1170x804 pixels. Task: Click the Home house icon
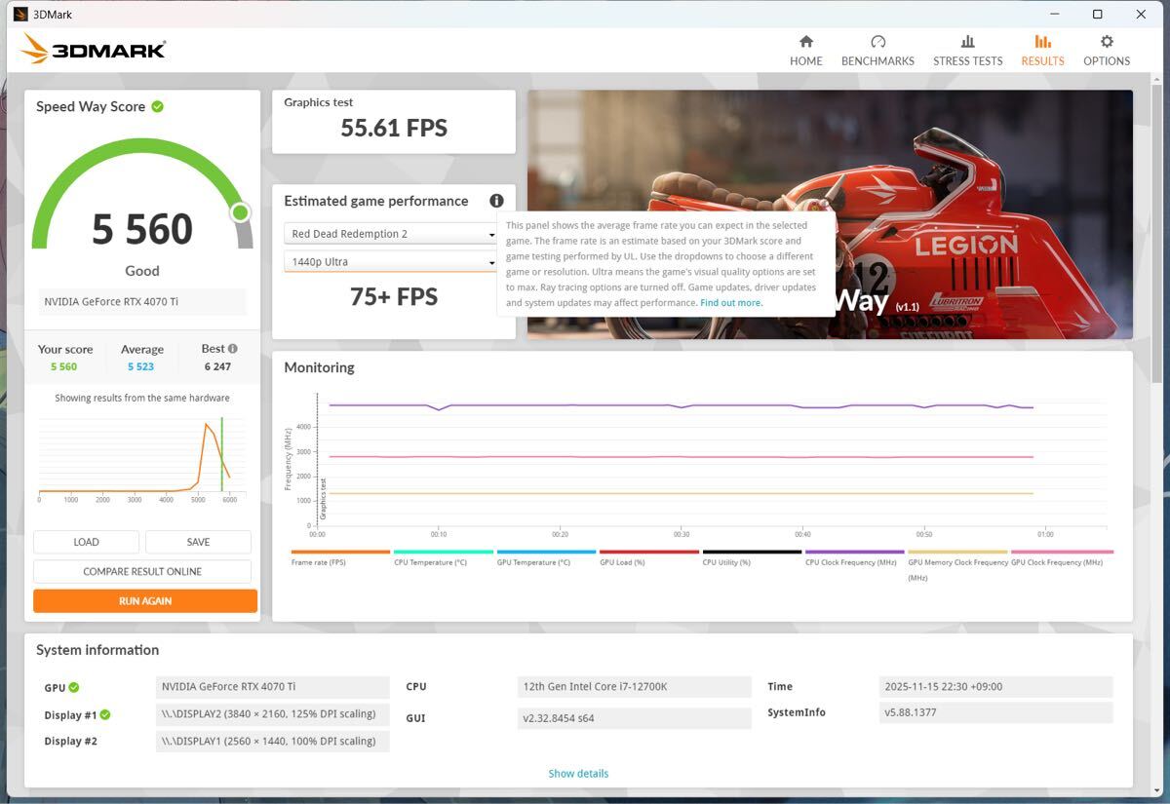point(805,42)
